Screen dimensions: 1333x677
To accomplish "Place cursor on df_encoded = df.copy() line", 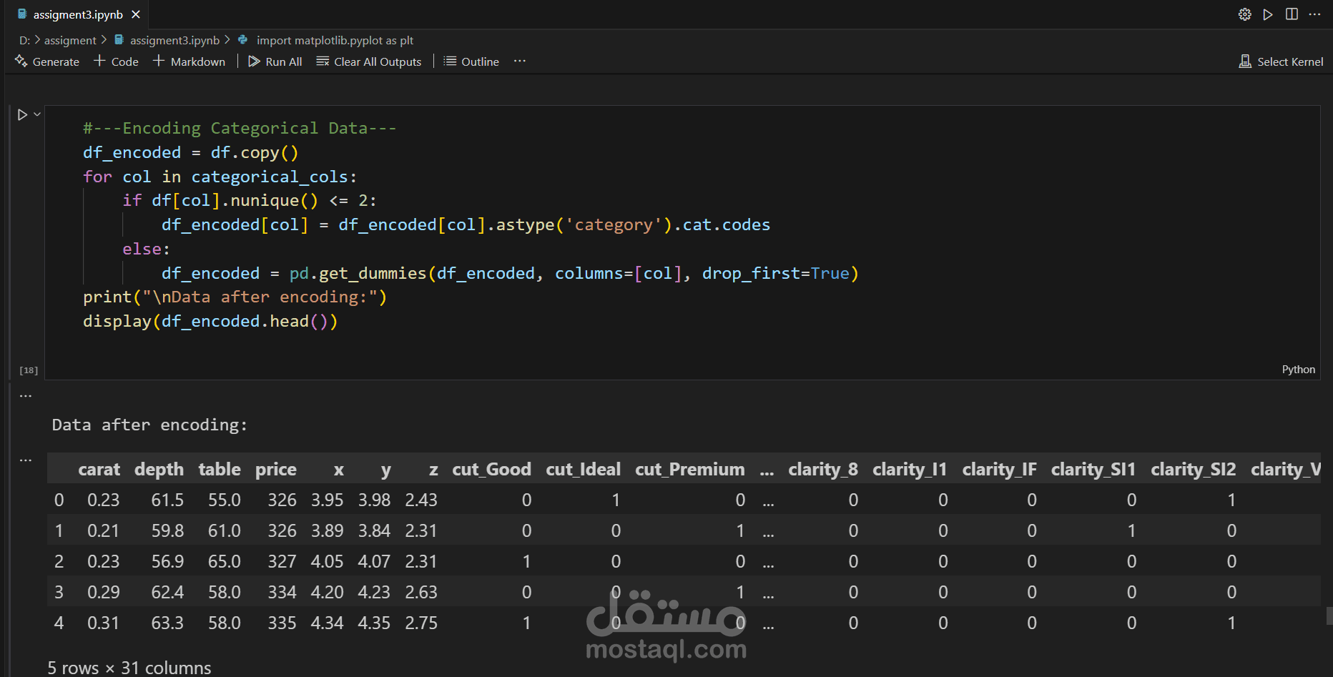I will point(190,152).
